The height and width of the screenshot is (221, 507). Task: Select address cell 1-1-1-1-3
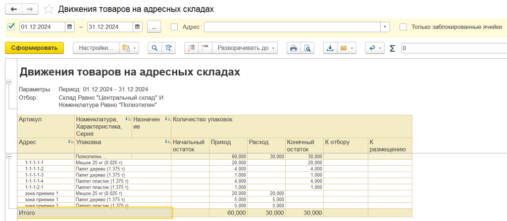46,175
